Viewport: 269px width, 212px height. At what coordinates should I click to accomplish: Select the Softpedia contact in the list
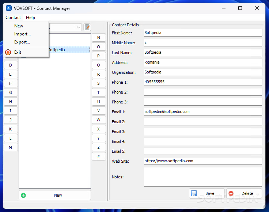tap(69, 50)
